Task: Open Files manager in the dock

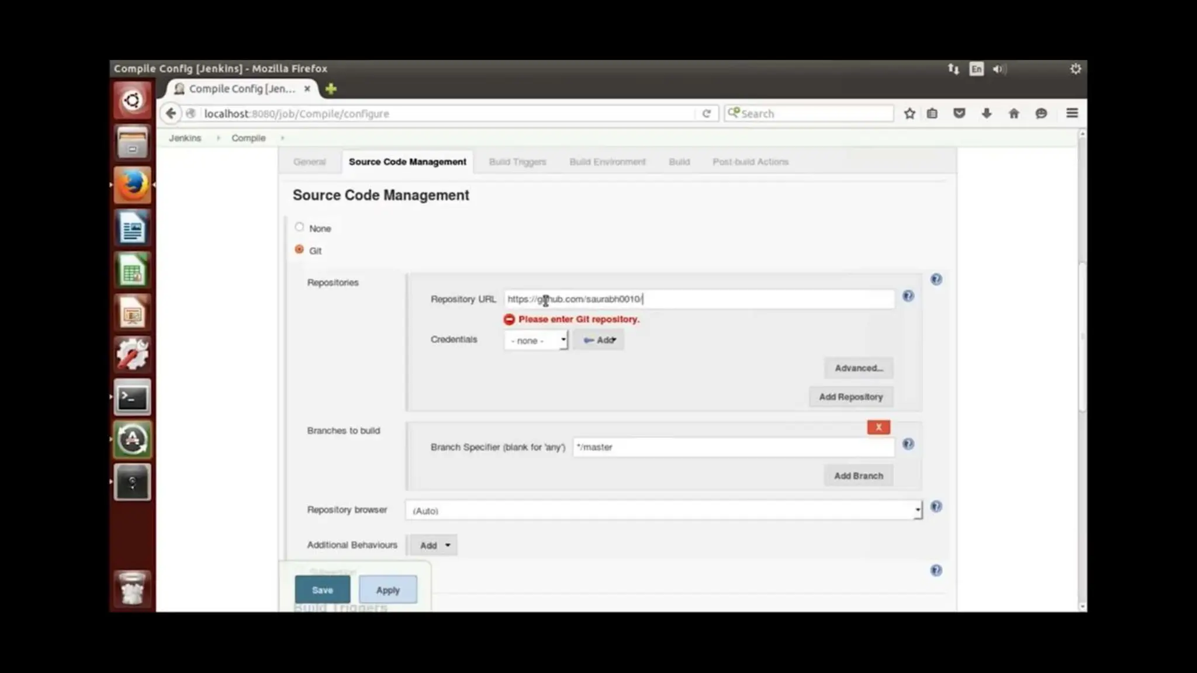Action: [133, 143]
